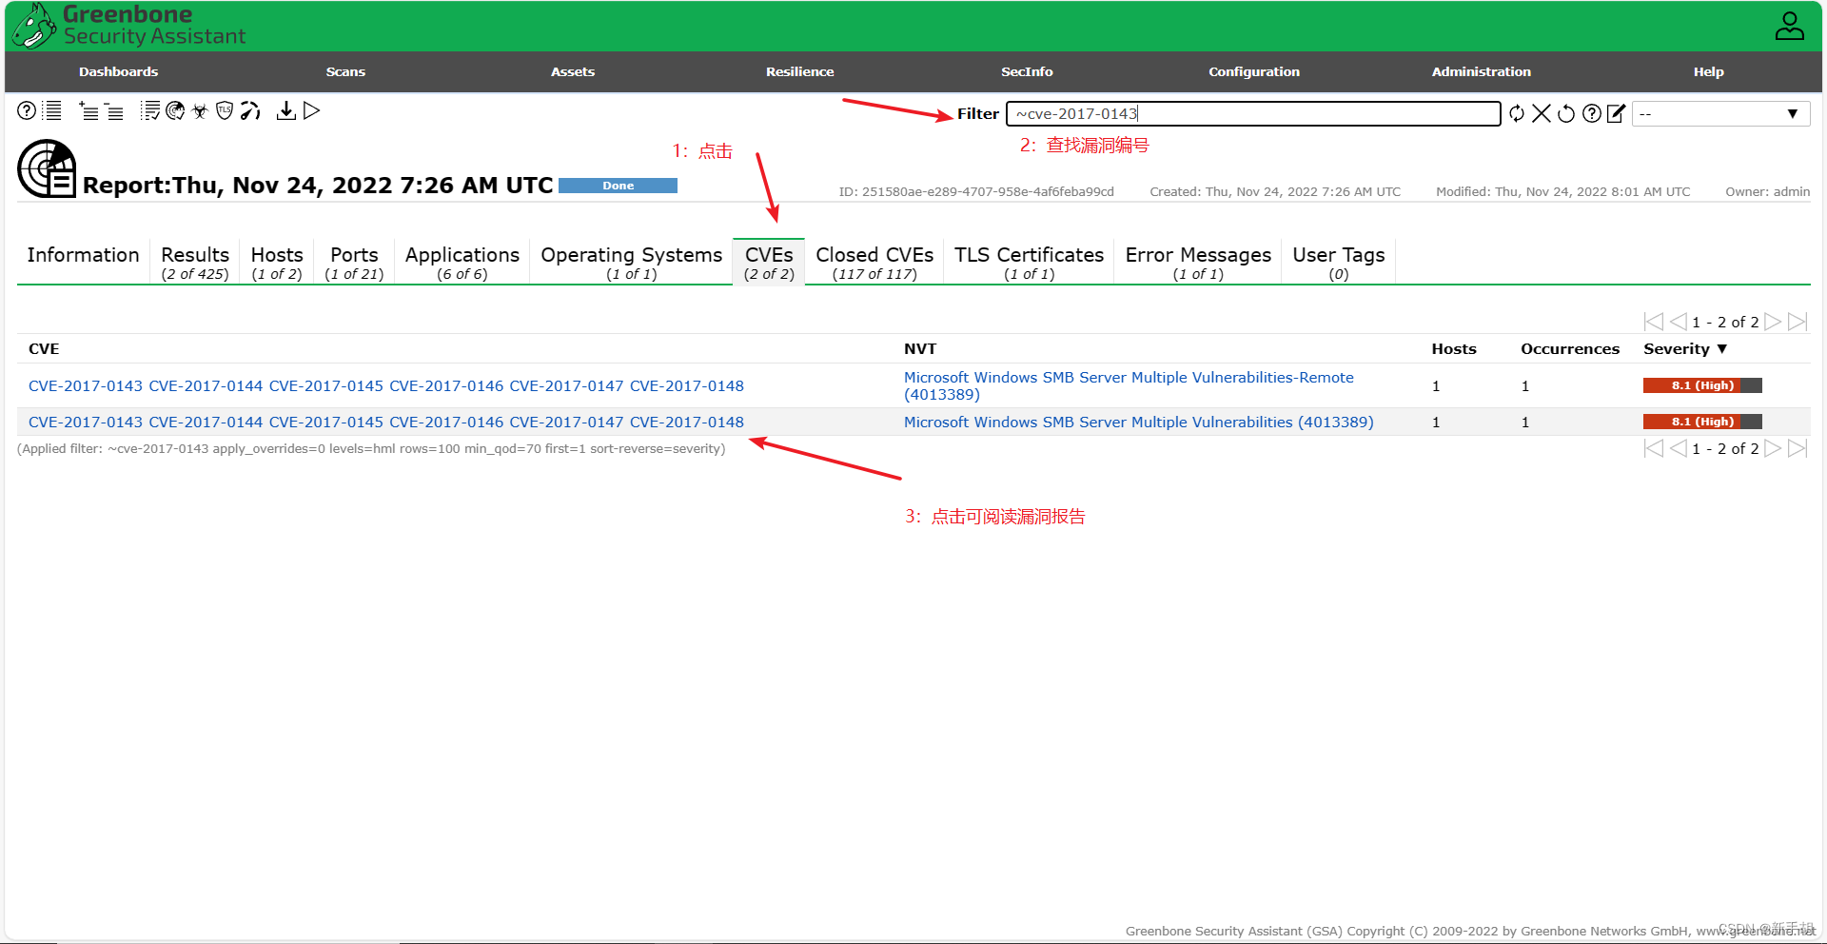Switch to the User Tags tab

pyautogui.click(x=1338, y=262)
